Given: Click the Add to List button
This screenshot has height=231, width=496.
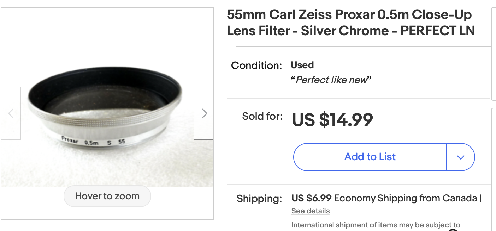Looking at the screenshot, I should 370,157.
